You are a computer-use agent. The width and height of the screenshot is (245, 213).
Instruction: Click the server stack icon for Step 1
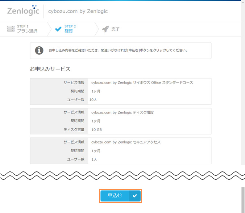point(11,29)
